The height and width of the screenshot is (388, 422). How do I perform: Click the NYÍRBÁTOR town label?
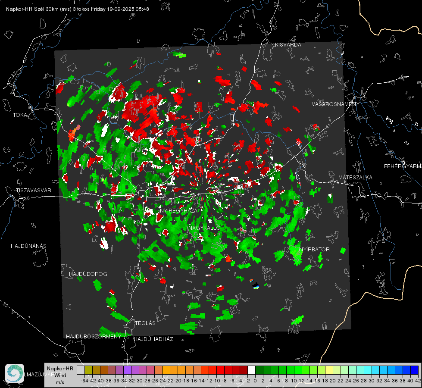pyautogui.click(x=314, y=250)
